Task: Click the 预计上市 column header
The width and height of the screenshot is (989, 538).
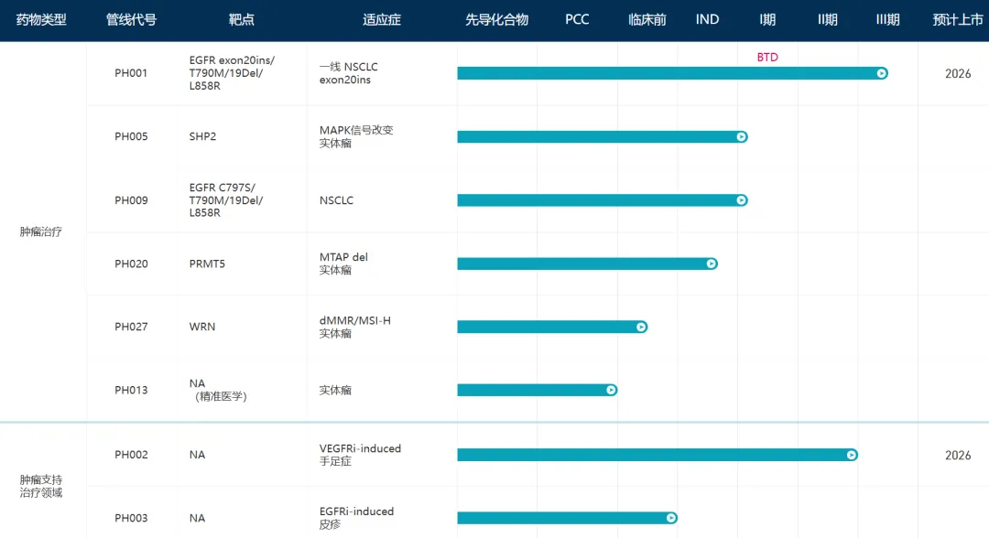Action: [958, 19]
